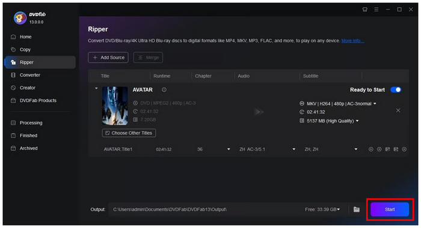Preview AVATAR.Title1 with the play icon
The image size is (421, 228).
click(x=371, y=149)
